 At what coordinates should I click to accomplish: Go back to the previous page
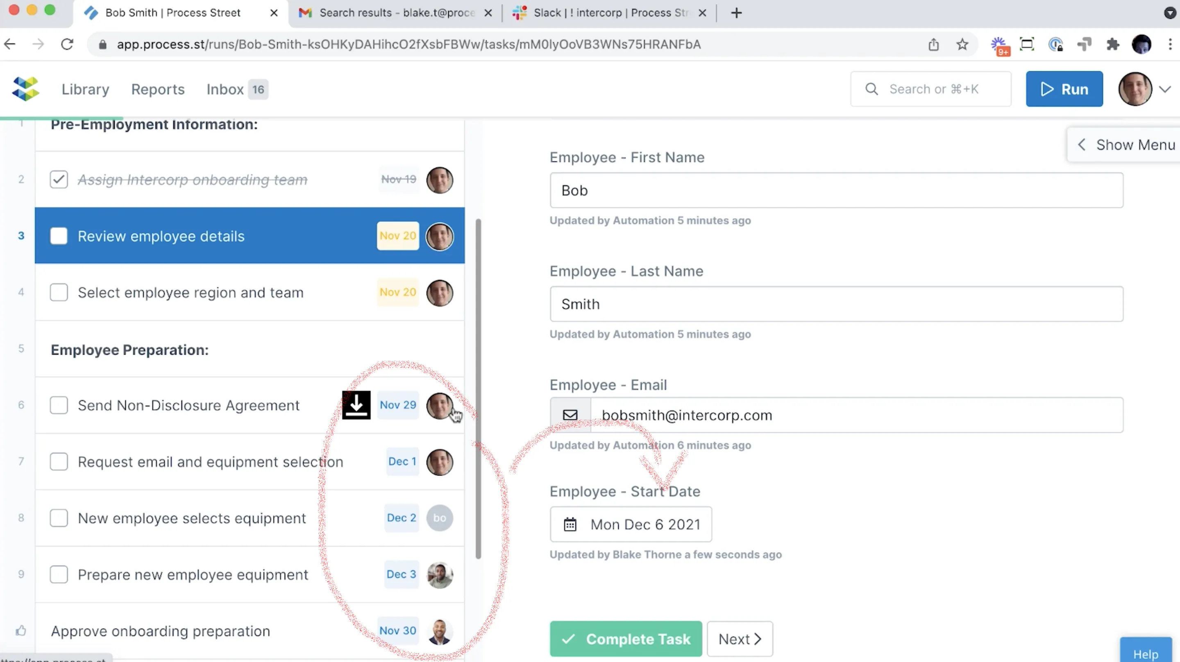[x=10, y=44]
